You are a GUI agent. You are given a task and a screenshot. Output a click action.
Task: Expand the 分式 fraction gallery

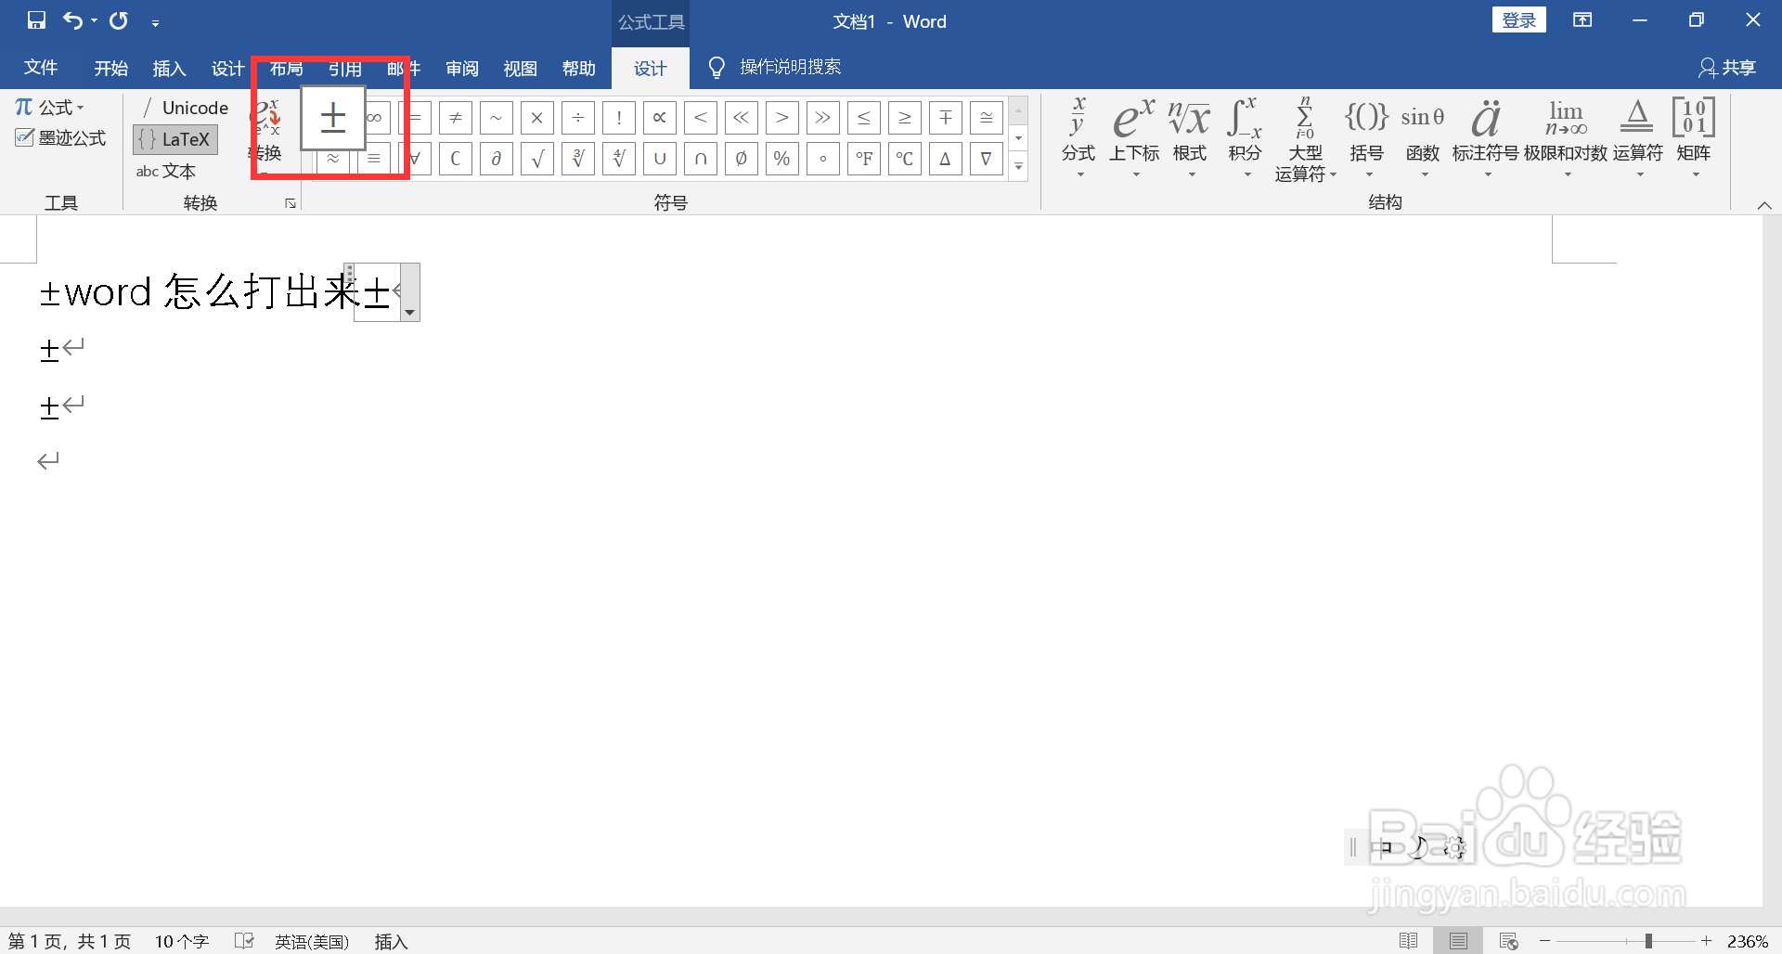[1078, 137]
